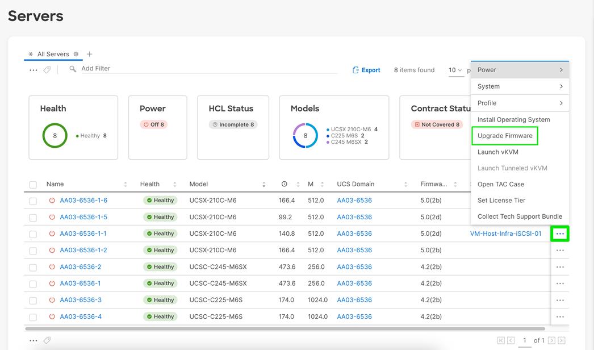This screenshot has height=350, width=594.
Task: Check the box for AA03-6536-1-6
Action: point(33,201)
